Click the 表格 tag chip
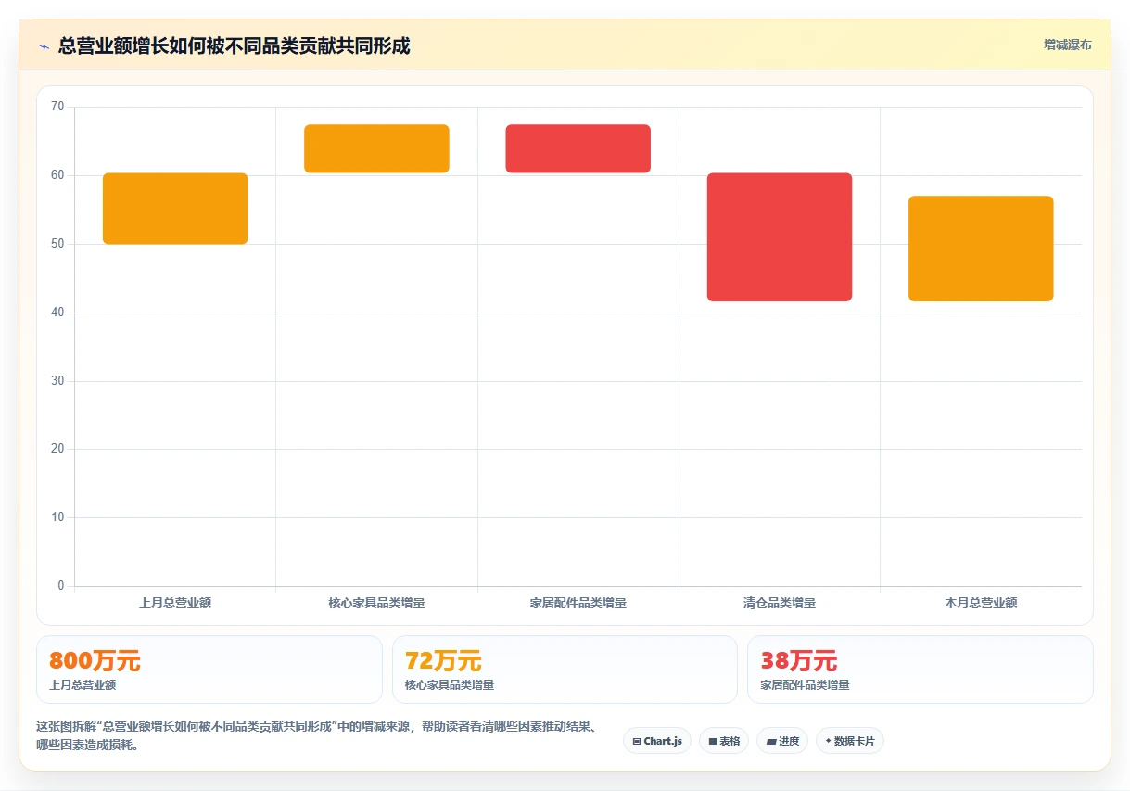Screen dimensions: 1130x791 [x=724, y=741]
